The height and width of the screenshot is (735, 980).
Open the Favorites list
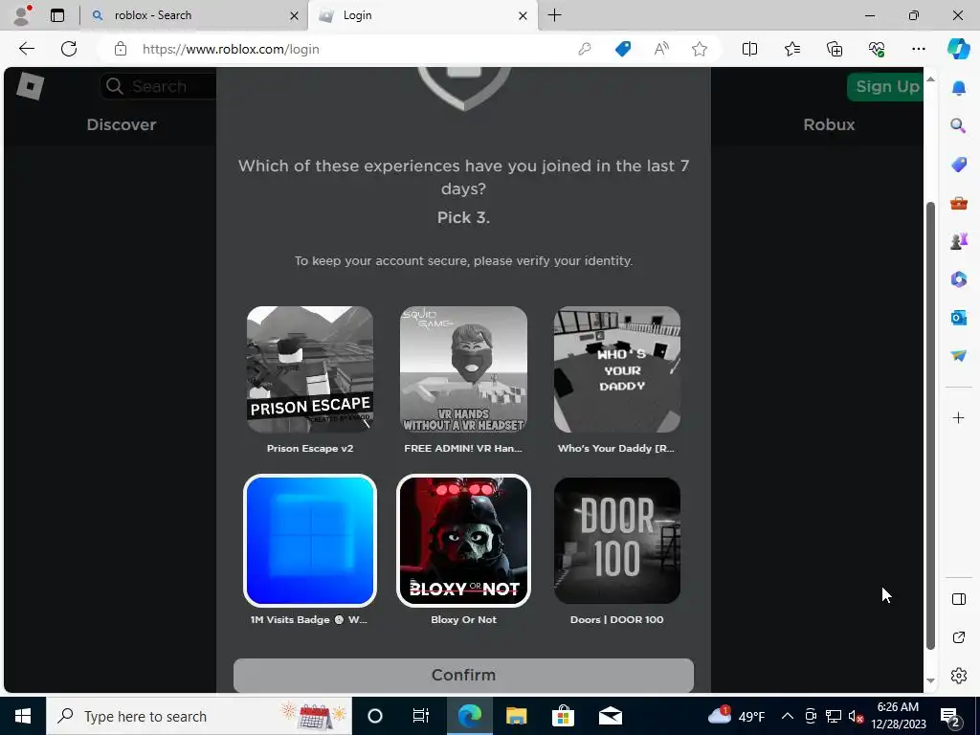coord(791,49)
